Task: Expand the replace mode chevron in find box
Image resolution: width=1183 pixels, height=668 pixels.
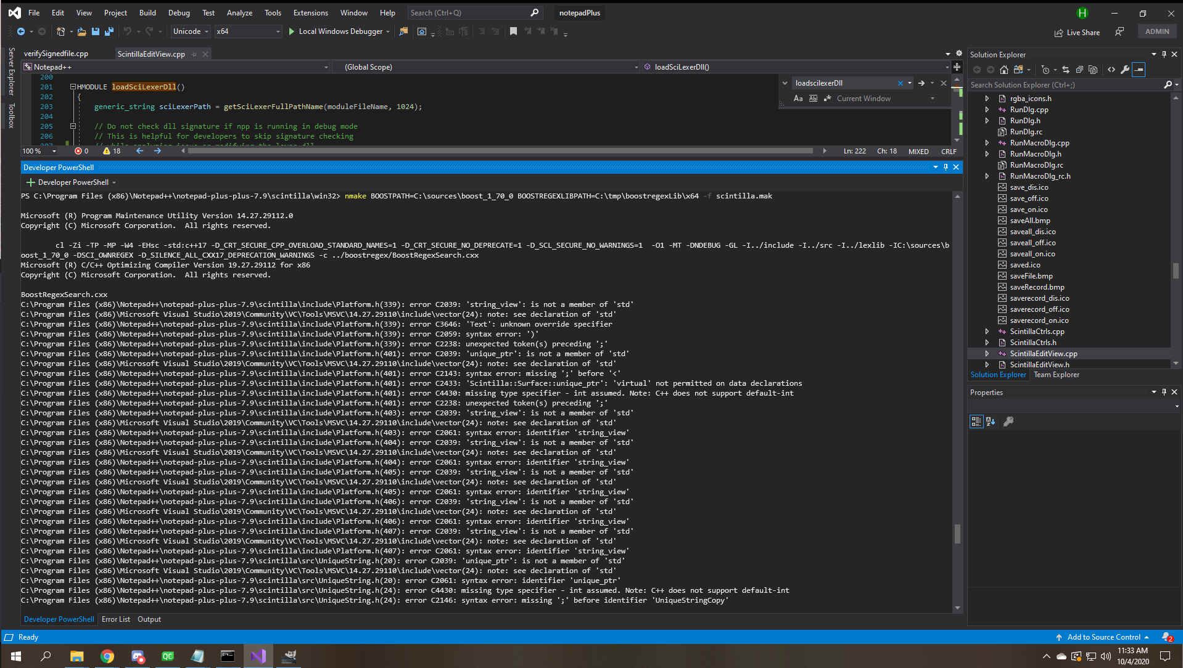Action: pyautogui.click(x=785, y=83)
